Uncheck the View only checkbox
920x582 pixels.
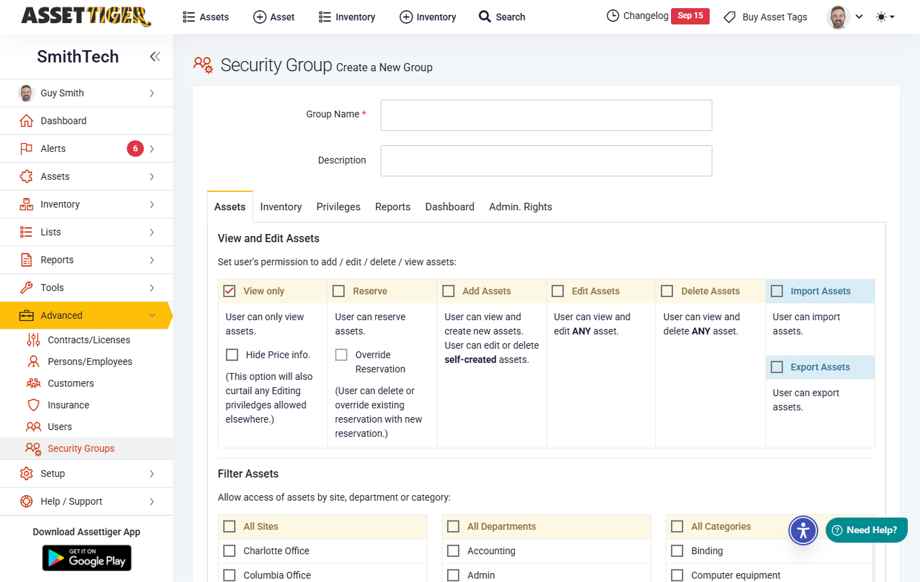pos(230,291)
